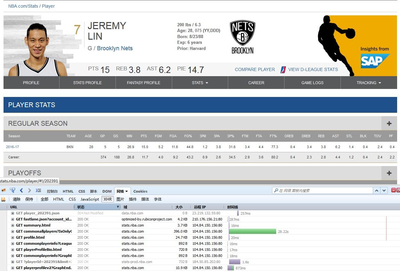Click the xhr Firebug icon in bottom-left corner
This screenshot has width=400, height=271.
(x=4, y=199)
